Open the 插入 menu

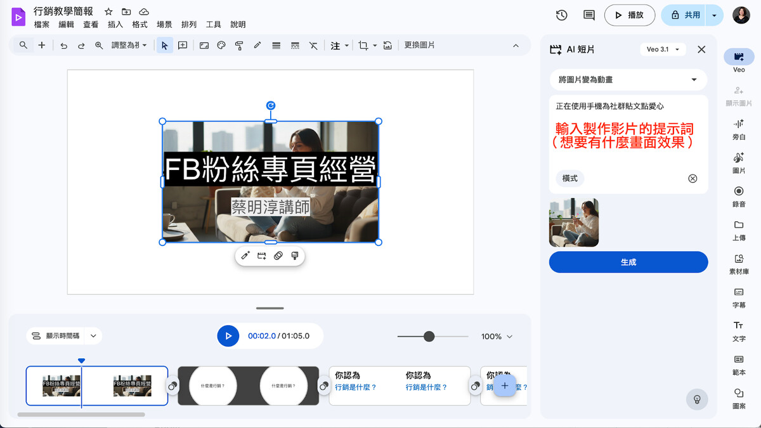115,25
